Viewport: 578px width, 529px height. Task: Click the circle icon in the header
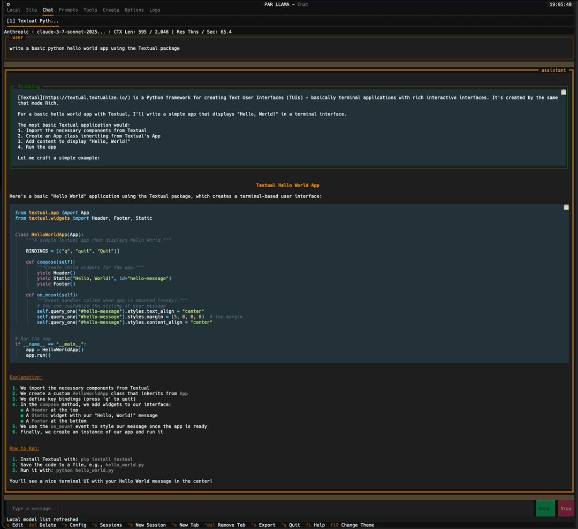[8, 4]
